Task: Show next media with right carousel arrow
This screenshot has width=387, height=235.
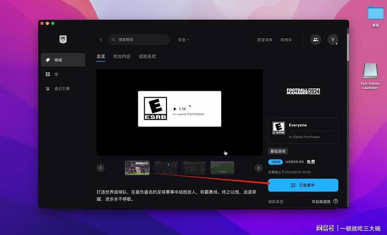Action: 259,168
